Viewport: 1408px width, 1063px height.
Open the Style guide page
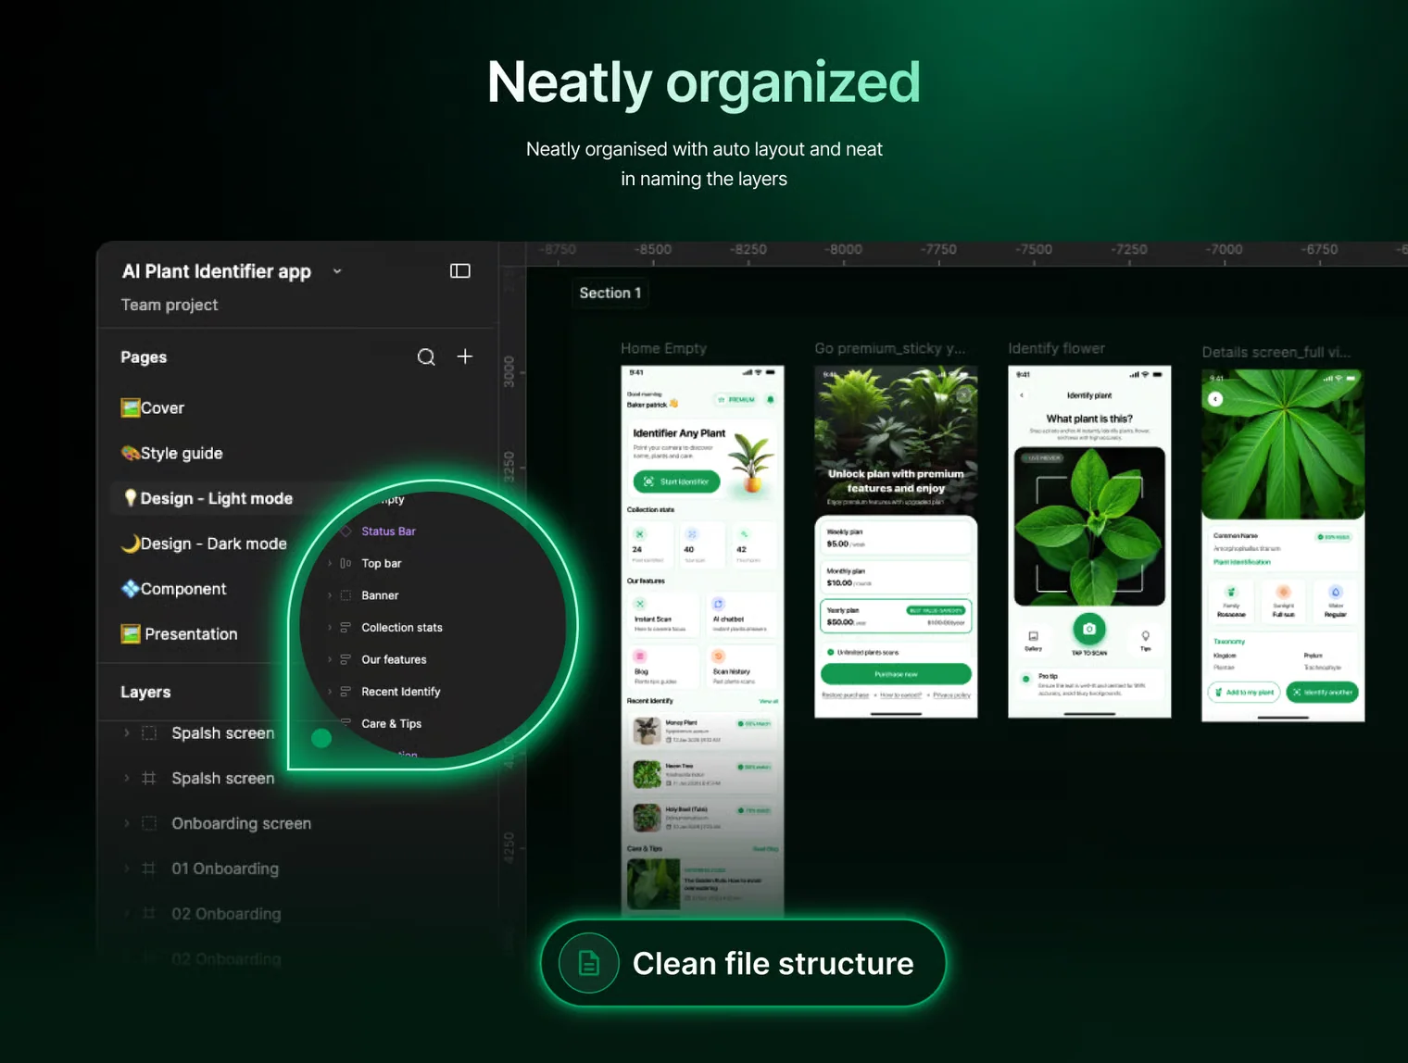point(172,454)
